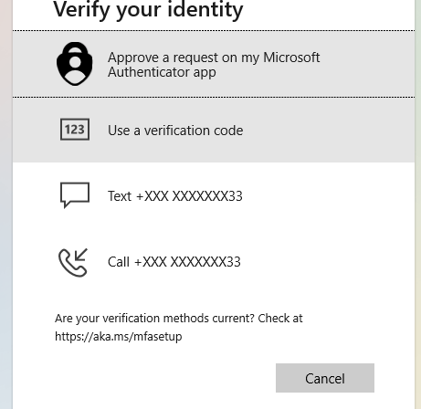Click the Verify your identity heading
The image size is (421, 409).
148,10
